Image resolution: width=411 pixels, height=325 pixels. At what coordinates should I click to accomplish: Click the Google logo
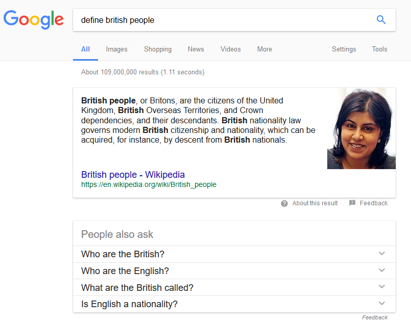[34, 19]
